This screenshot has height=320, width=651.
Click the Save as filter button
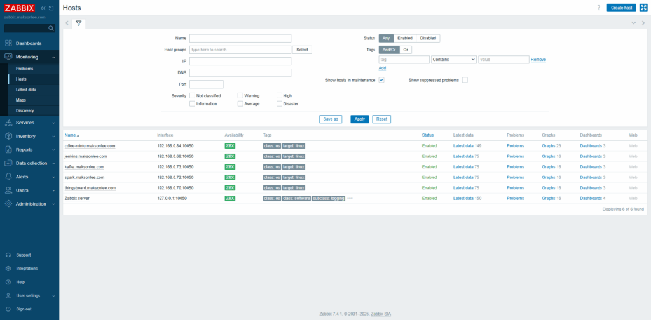(x=331, y=119)
